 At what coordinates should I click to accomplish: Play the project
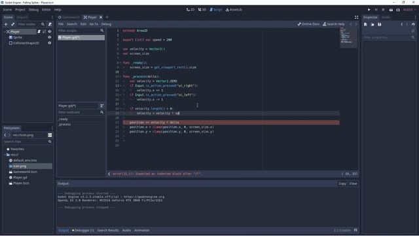click(369, 10)
